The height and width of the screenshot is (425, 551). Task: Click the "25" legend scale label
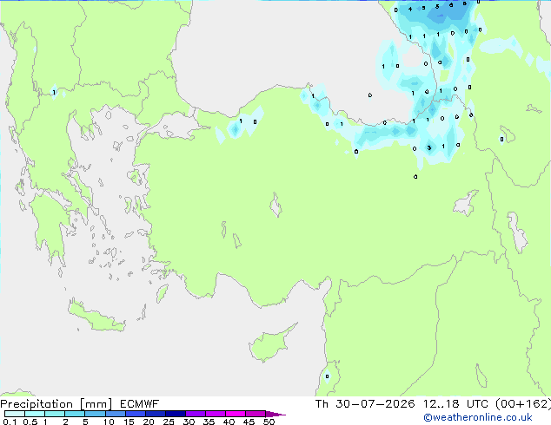(x=169, y=422)
